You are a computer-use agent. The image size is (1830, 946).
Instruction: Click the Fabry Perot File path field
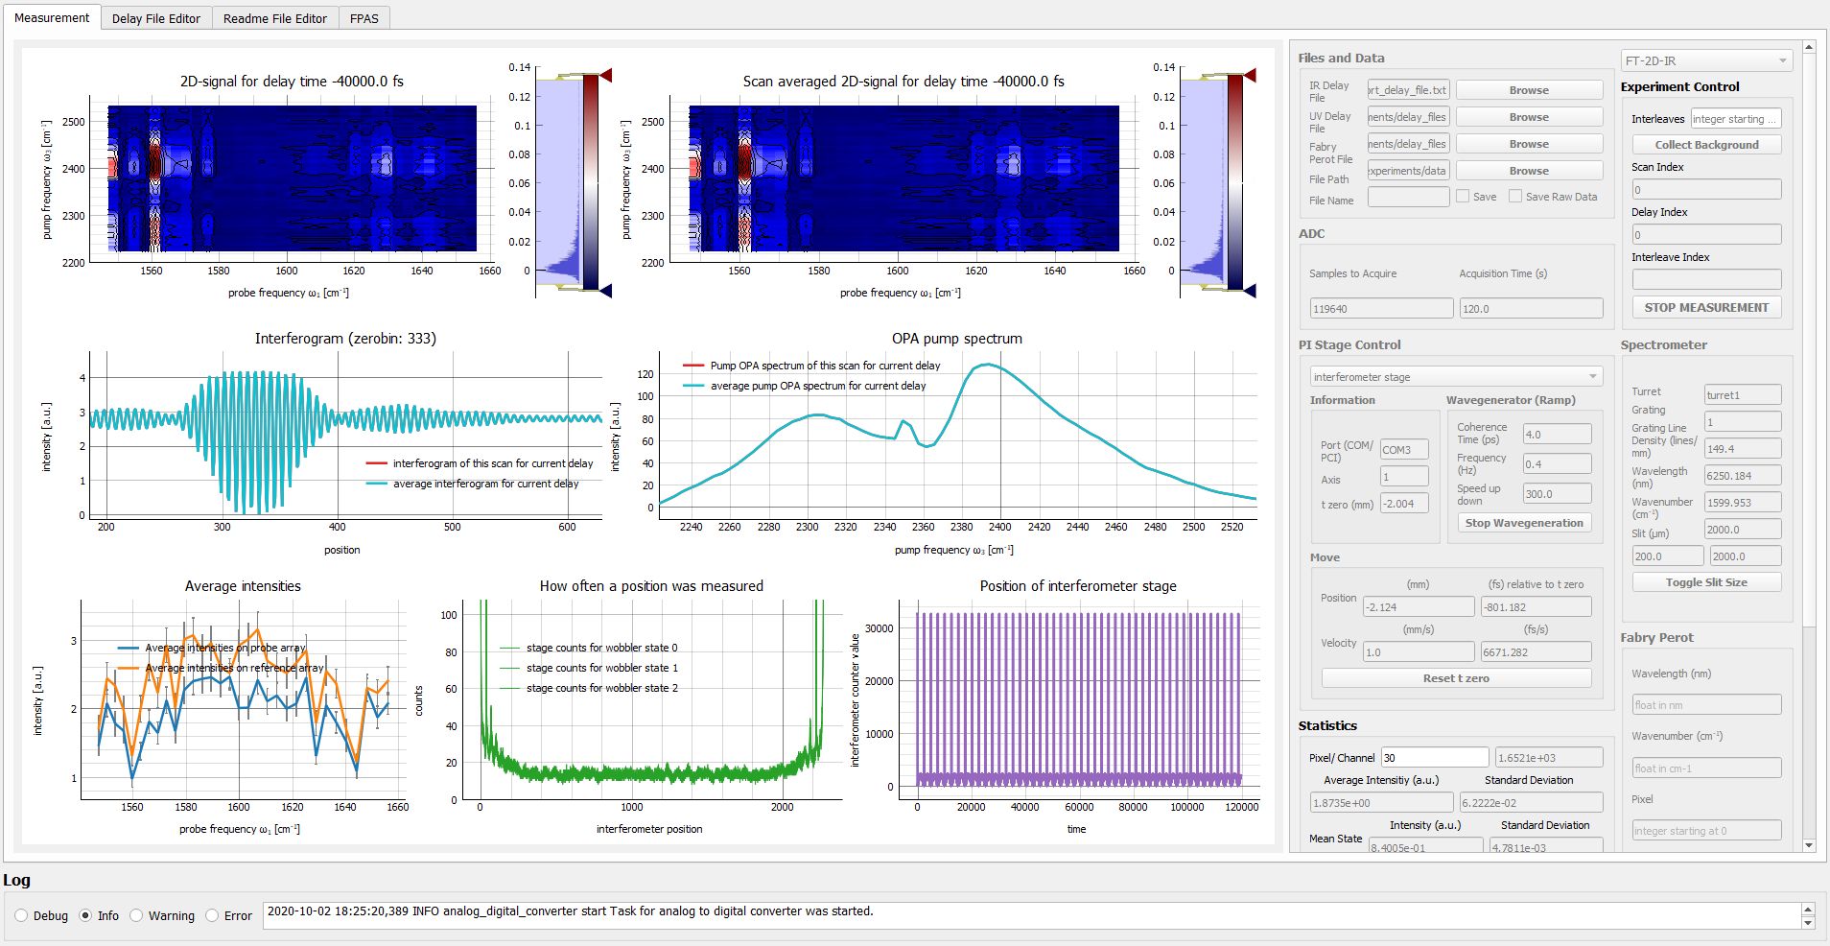click(x=1408, y=144)
